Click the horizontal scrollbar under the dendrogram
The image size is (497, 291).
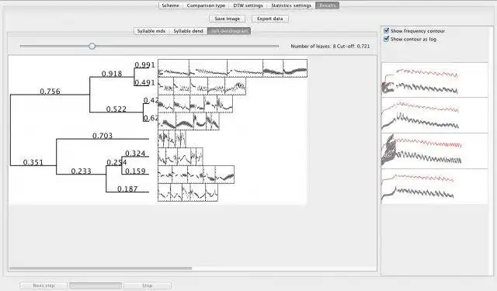100,268
